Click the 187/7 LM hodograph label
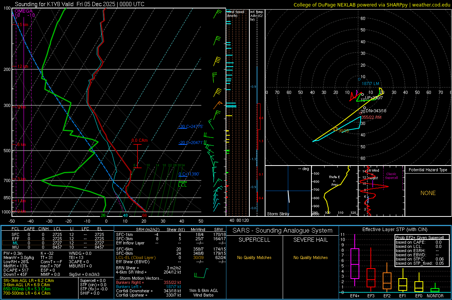452x300 pixels. (x=370, y=84)
